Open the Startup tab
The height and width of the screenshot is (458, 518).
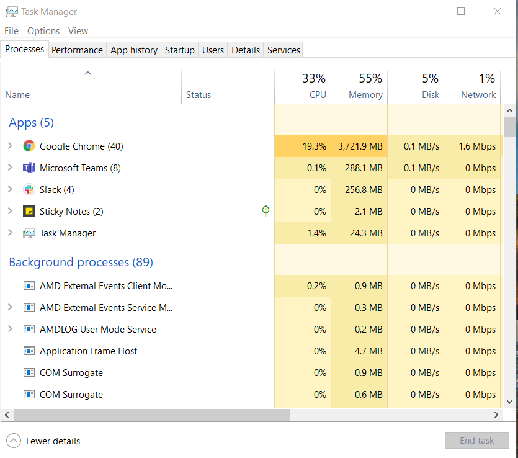[180, 50]
